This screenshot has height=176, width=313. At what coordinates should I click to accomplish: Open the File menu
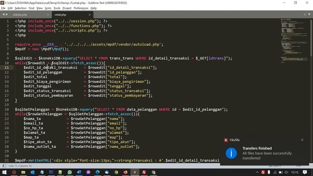pos(3,8)
